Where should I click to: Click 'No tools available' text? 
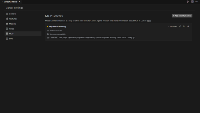[56, 30]
